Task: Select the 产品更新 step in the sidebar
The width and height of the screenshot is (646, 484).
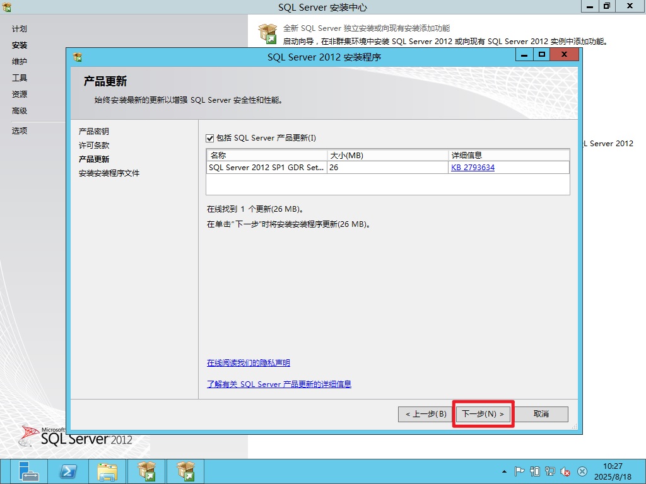Action: click(94, 159)
